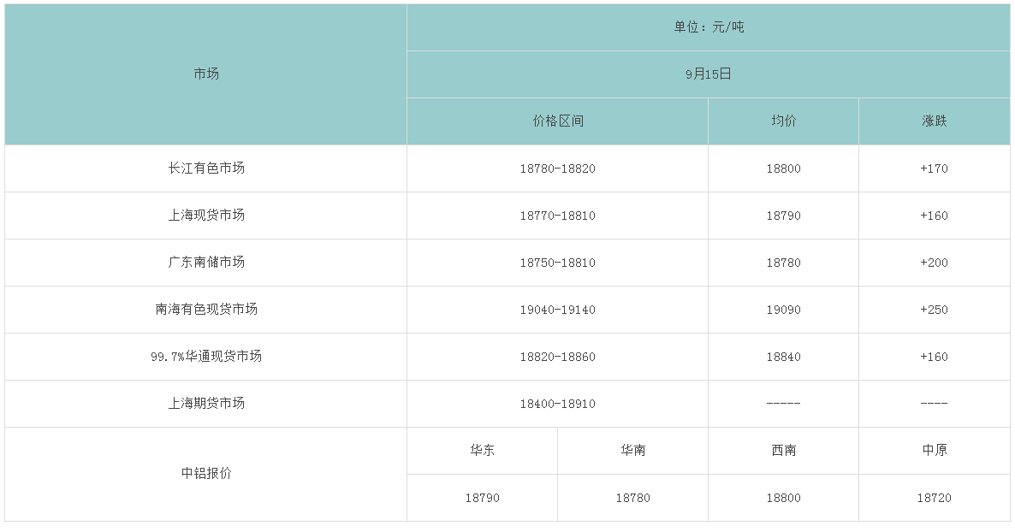This screenshot has width=1015, height=532.
Task: Select the 广东南储市场 row label
Action: point(206,263)
